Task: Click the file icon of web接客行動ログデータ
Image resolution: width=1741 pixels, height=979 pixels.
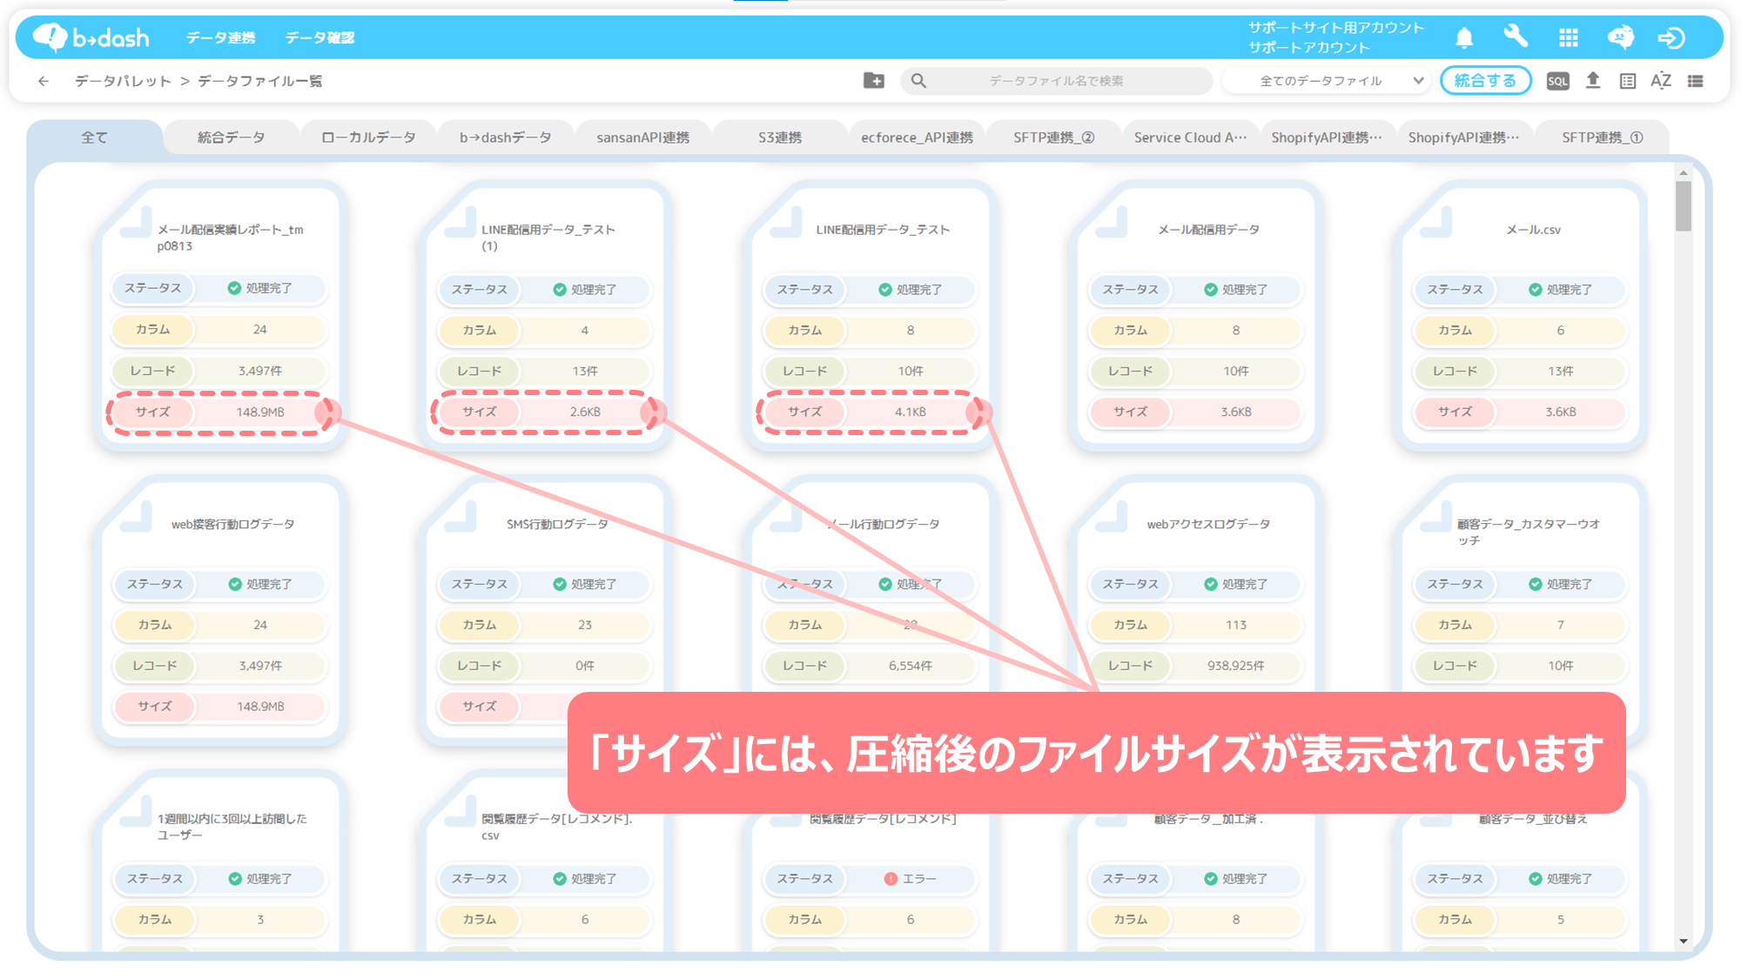Action: (135, 516)
